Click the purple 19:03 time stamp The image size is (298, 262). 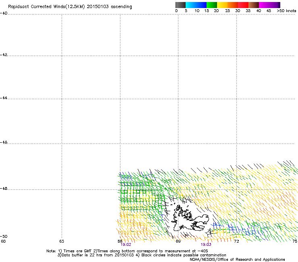206,245
